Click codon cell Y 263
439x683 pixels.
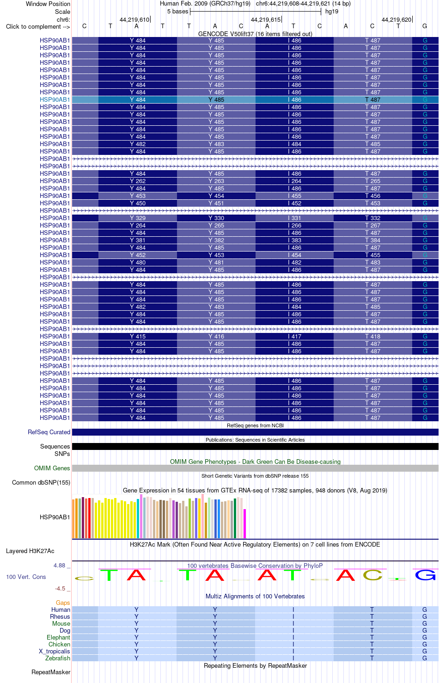[x=216, y=181]
